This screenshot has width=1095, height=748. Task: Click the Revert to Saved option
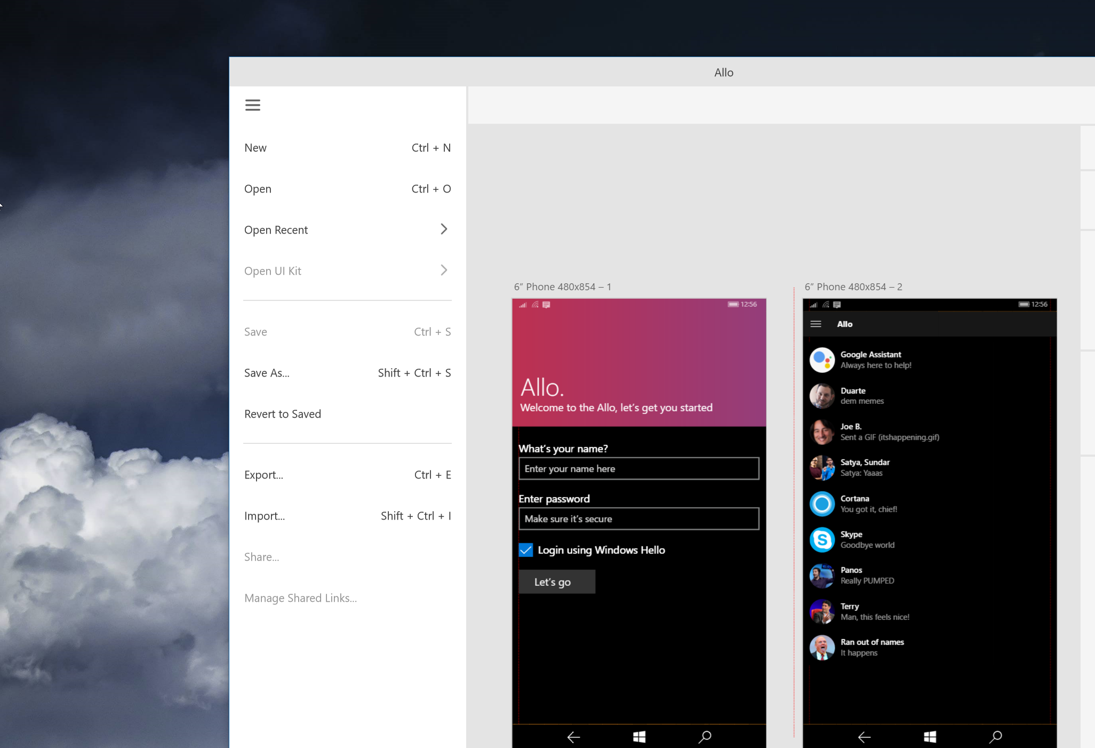282,413
